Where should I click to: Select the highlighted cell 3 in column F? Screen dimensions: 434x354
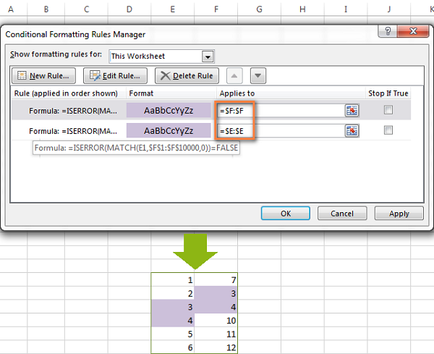[216, 293]
